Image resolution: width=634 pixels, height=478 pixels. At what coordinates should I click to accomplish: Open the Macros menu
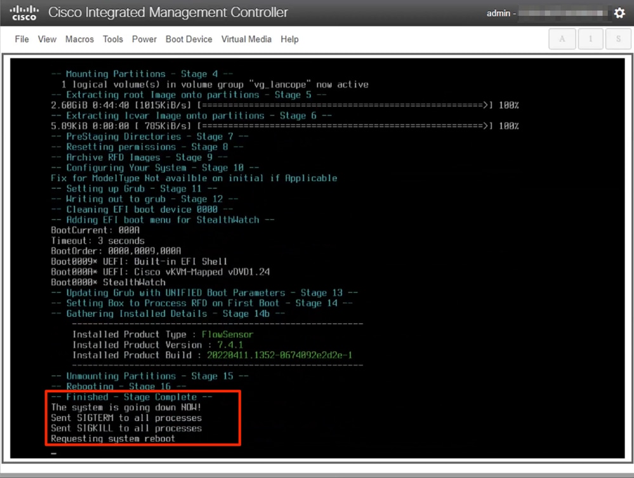pyautogui.click(x=80, y=39)
